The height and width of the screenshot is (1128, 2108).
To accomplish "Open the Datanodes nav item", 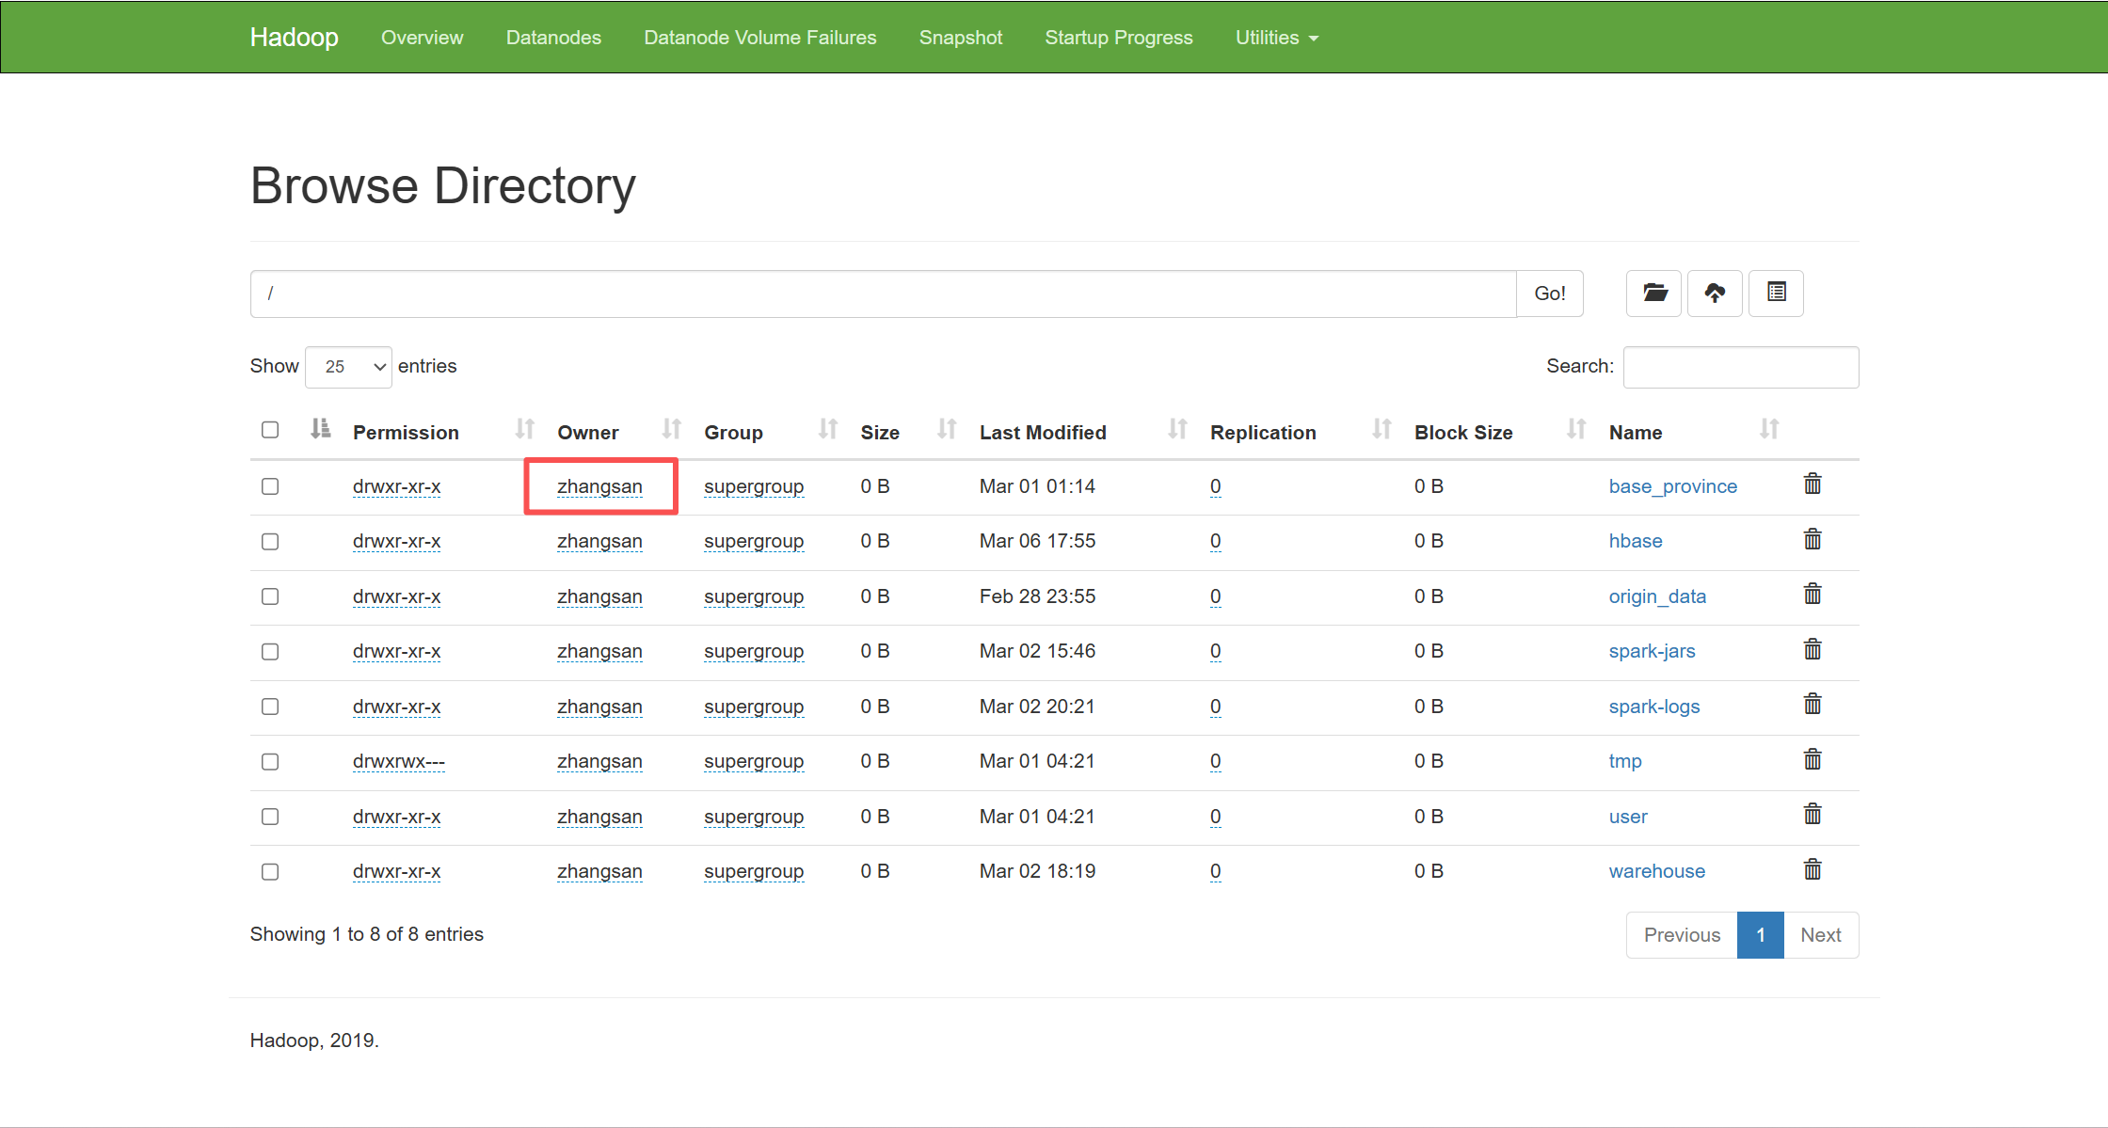I will 553,38.
